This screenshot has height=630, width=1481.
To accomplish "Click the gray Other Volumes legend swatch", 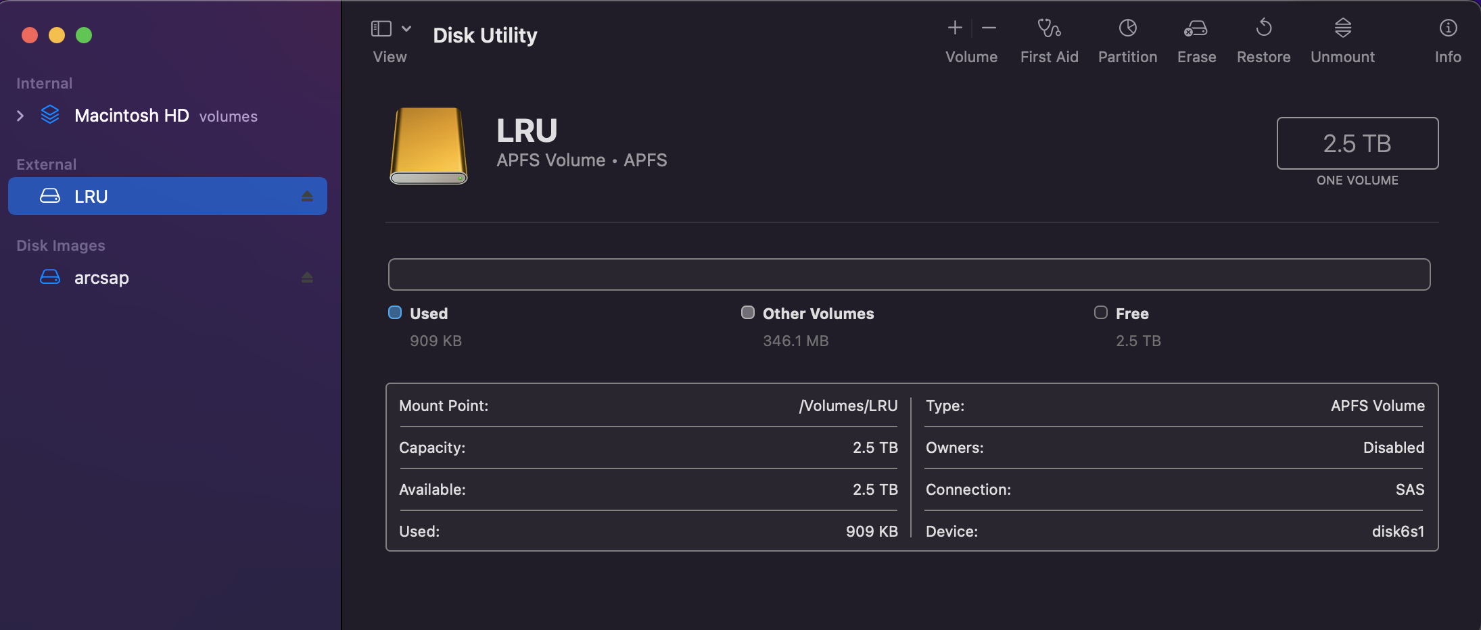I will (x=748, y=312).
